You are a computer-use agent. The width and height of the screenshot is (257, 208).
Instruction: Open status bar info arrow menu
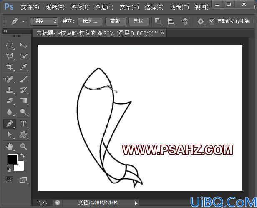136,203
